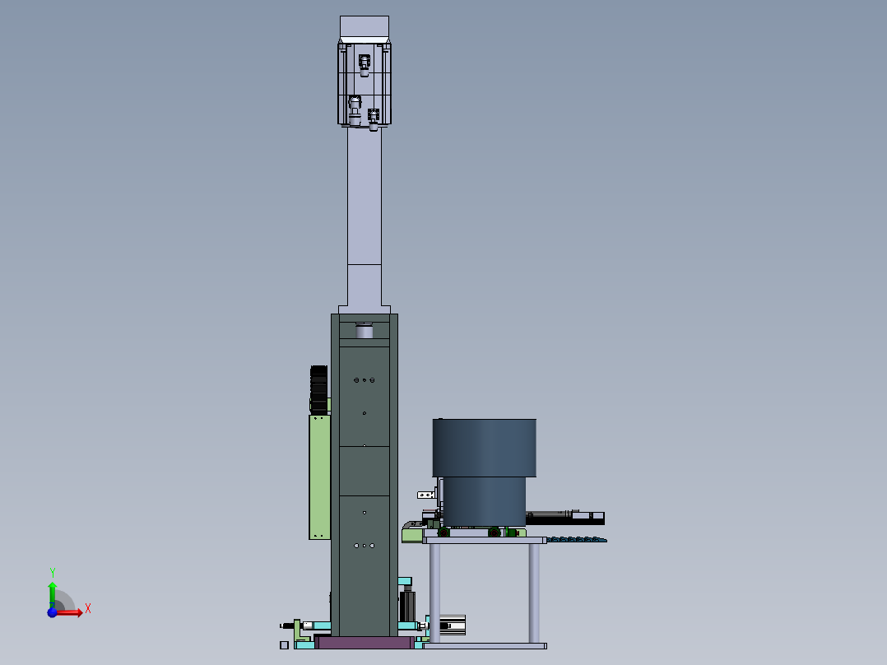887x665 pixels.
Task: Select the feeder table base plate
Action: coord(484,646)
